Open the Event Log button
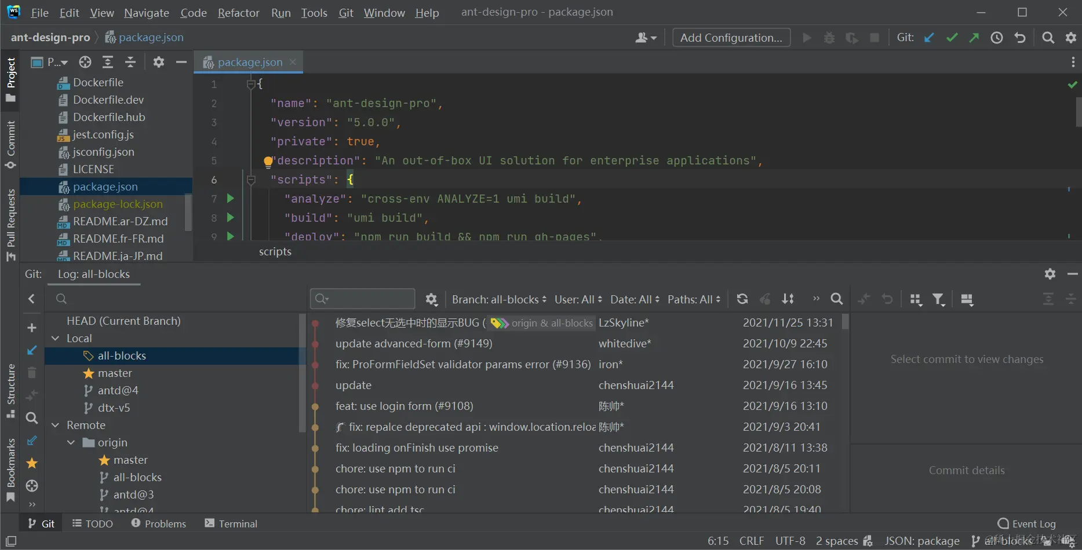Image resolution: width=1082 pixels, height=550 pixels. tap(1026, 523)
